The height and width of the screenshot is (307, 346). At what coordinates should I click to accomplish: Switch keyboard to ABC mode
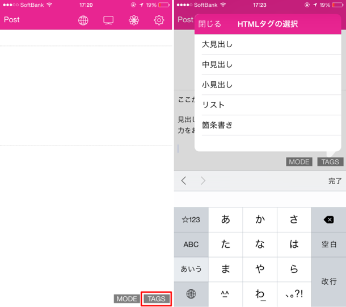191,244
